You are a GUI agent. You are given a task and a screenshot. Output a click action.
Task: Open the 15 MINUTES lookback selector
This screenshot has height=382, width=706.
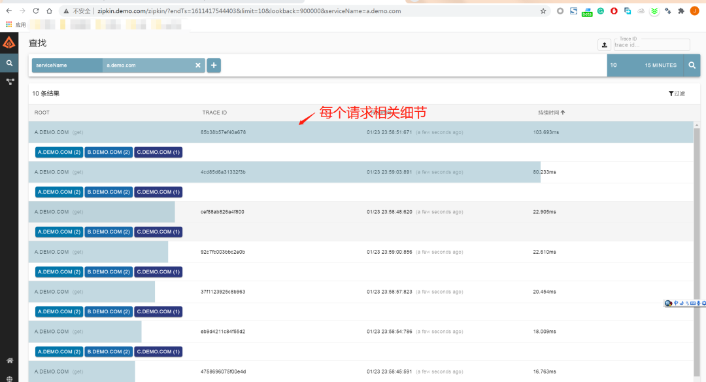[x=660, y=65]
